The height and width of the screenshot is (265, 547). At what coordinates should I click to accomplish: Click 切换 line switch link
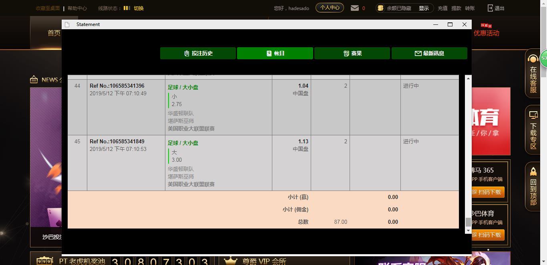(x=139, y=8)
